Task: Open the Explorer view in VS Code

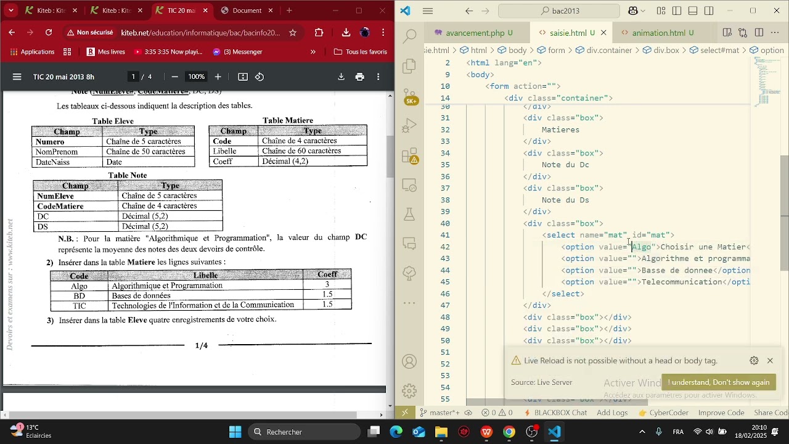Action: click(x=410, y=66)
